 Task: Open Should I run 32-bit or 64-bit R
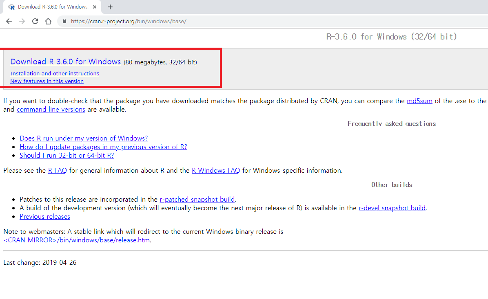(x=67, y=155)
